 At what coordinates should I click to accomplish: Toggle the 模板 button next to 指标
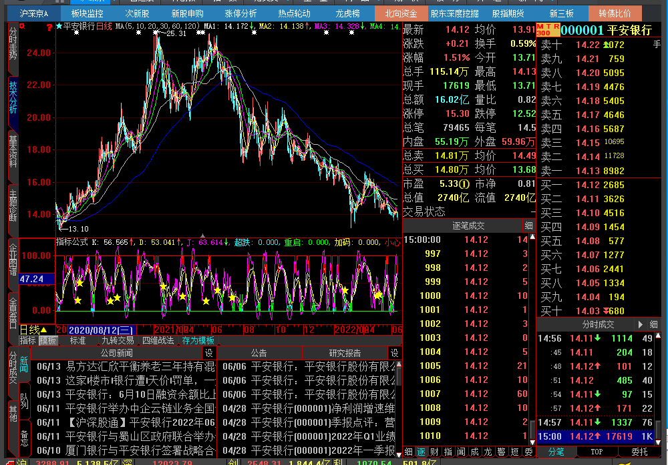48,340
